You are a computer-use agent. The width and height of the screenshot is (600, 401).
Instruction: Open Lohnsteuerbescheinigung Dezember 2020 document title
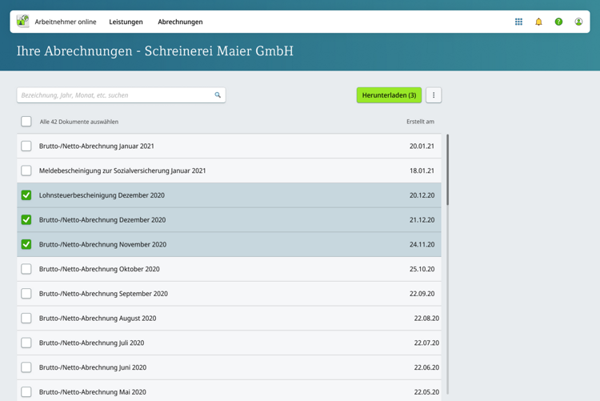pyautogui.click(x=102, y=195)
